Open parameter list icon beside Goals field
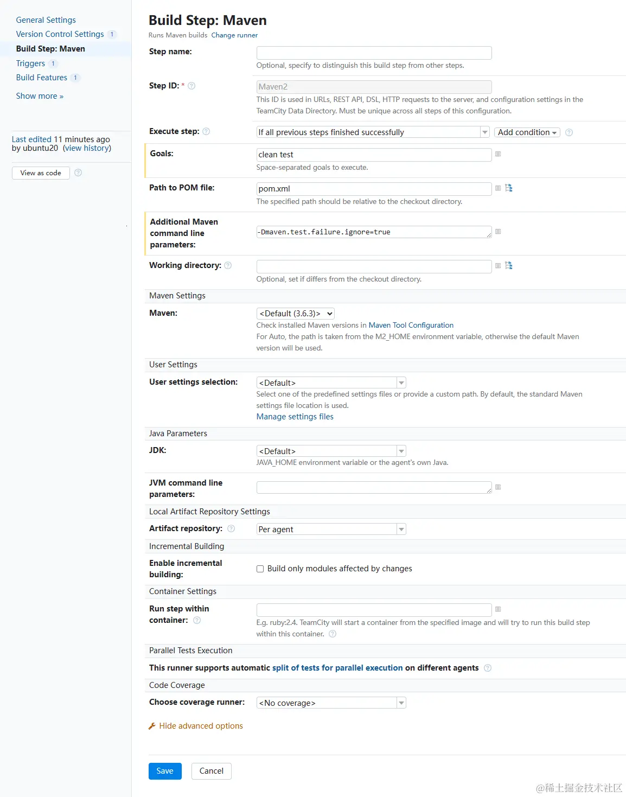The image size is (626, 797). click(498, 154)
